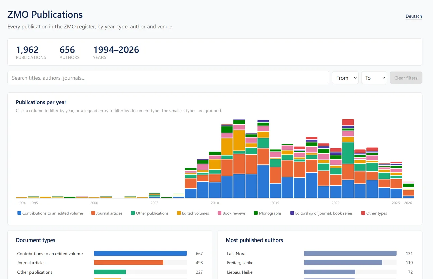Select author Liebau, Heike
The width and height of the screenshot is (433, 279).
(320, 272)
